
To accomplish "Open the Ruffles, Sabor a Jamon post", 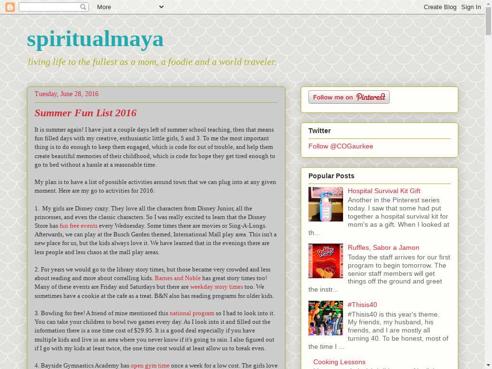I will (383, 247).
